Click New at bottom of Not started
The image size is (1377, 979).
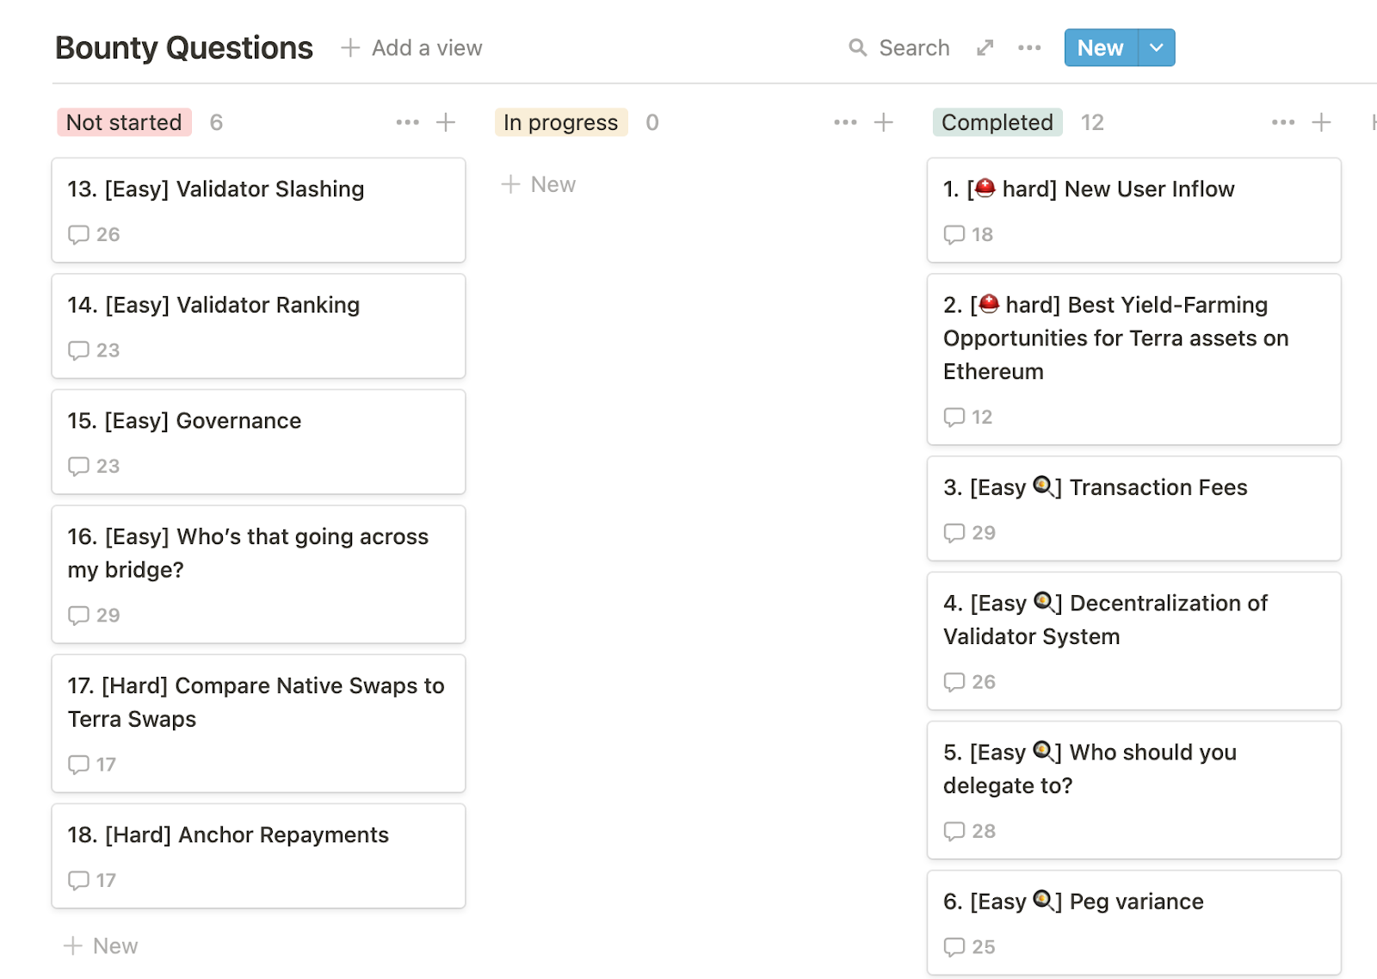tap(102, 945)
